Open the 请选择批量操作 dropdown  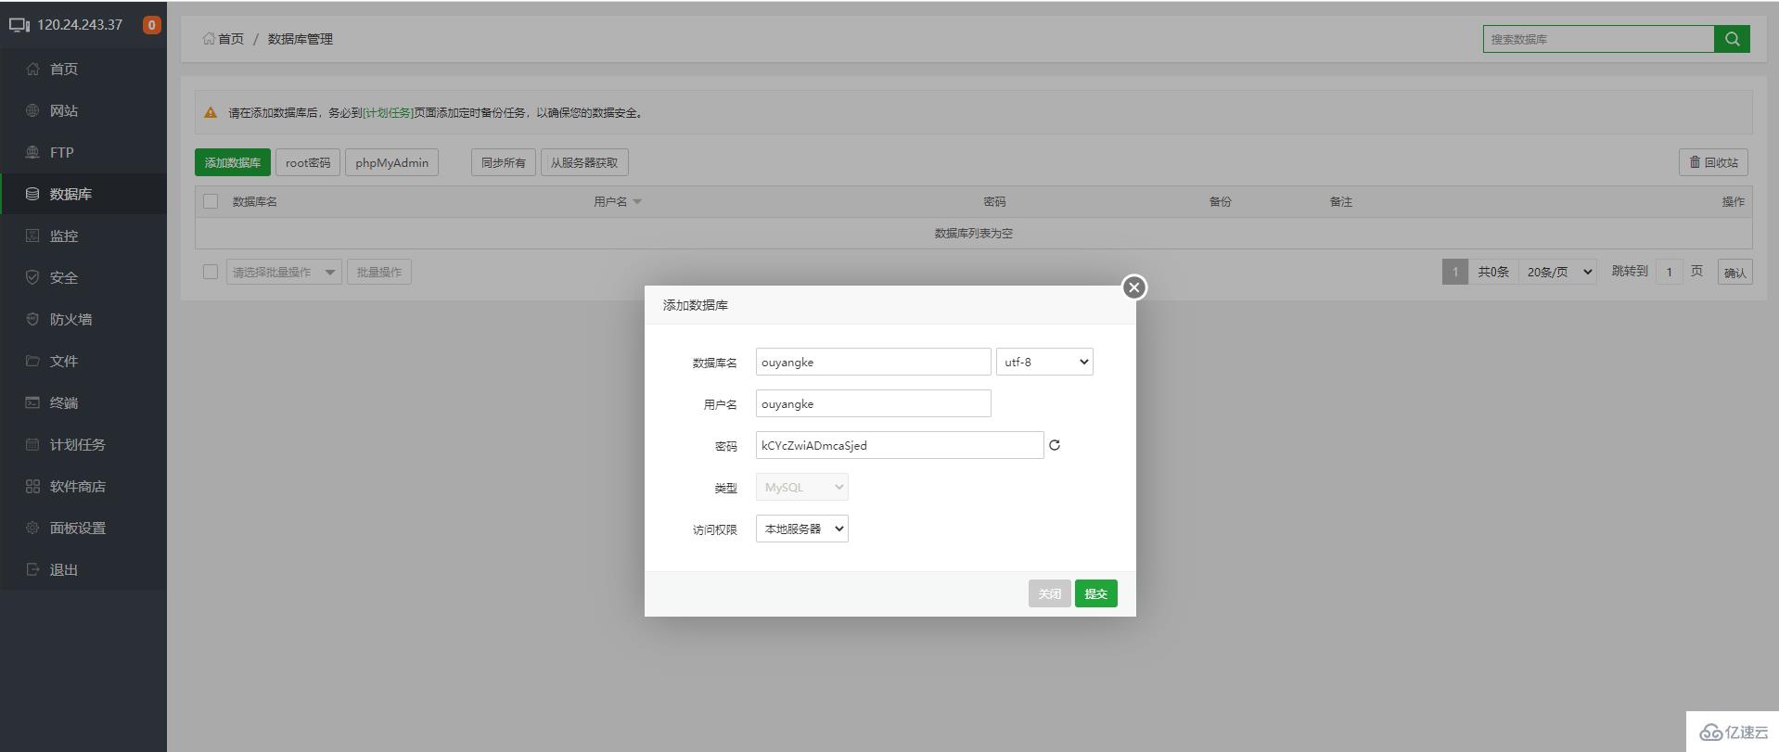pos(284,272)
